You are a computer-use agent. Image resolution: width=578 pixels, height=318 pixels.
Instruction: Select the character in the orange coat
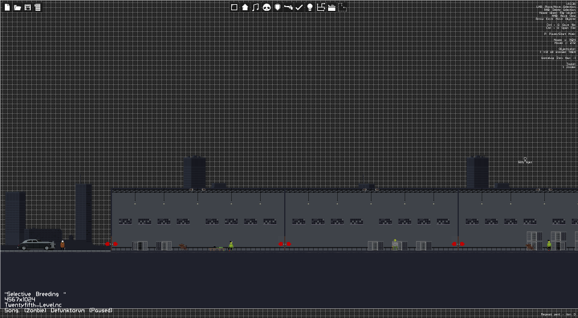pos(62,245)
